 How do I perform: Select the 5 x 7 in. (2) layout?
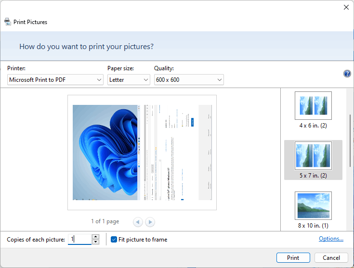click(x=313, y=160)
